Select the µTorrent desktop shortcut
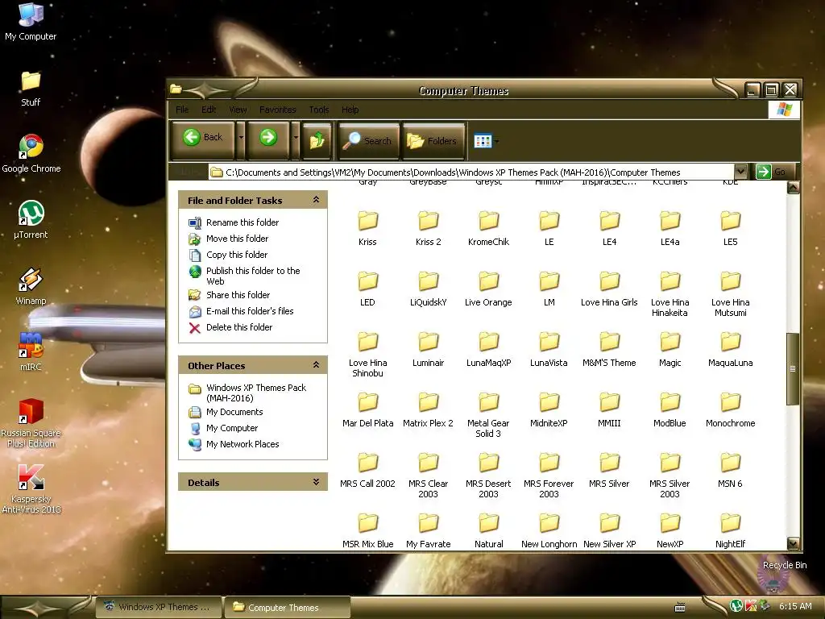 click(31, 220)
